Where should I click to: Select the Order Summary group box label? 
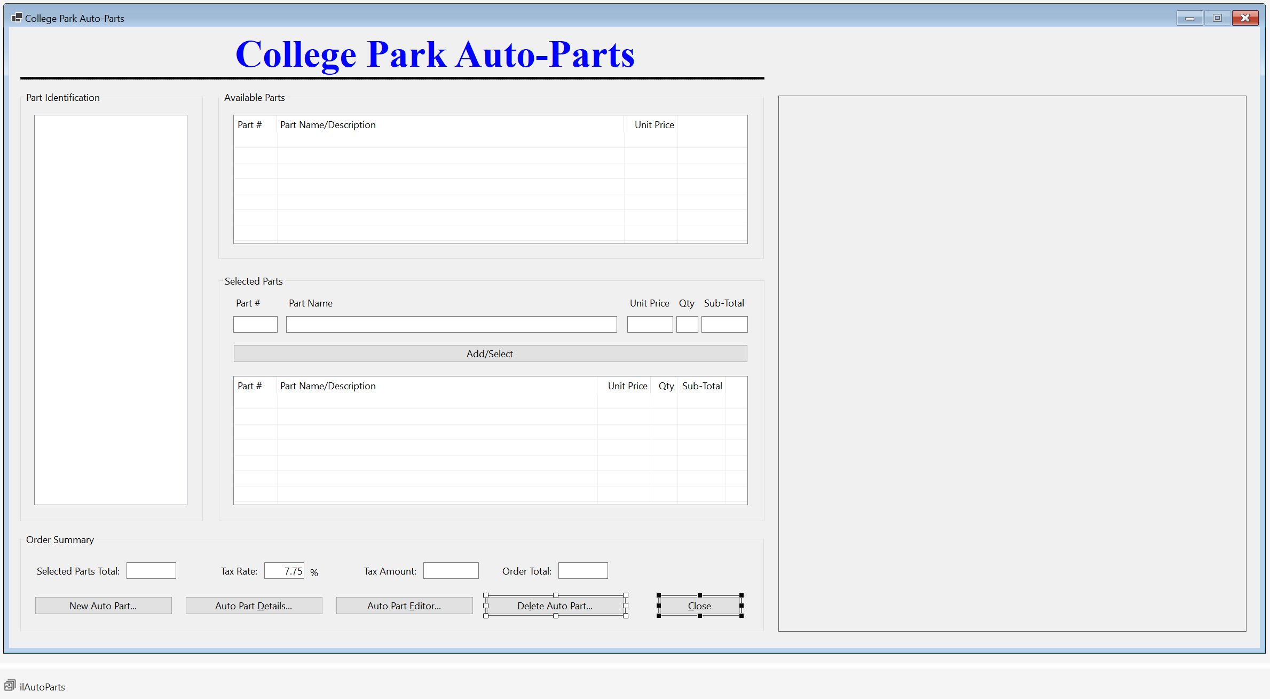coord(60,539)
